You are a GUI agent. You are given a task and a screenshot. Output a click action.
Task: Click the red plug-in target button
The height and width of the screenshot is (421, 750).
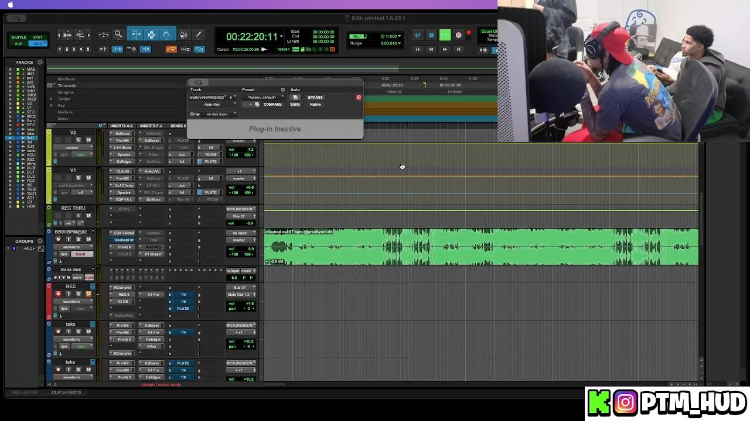pyautogui.click(x=359, y=98)
